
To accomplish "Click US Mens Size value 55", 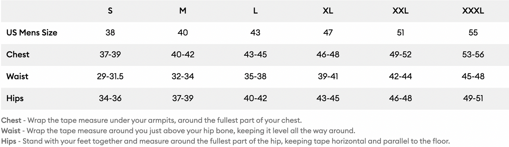I will pos(473,33).
